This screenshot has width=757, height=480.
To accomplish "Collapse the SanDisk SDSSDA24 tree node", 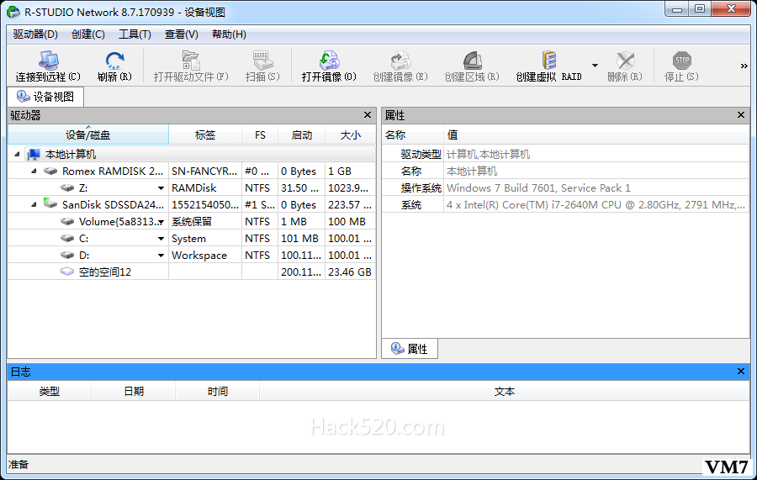I will pos(34,204).
